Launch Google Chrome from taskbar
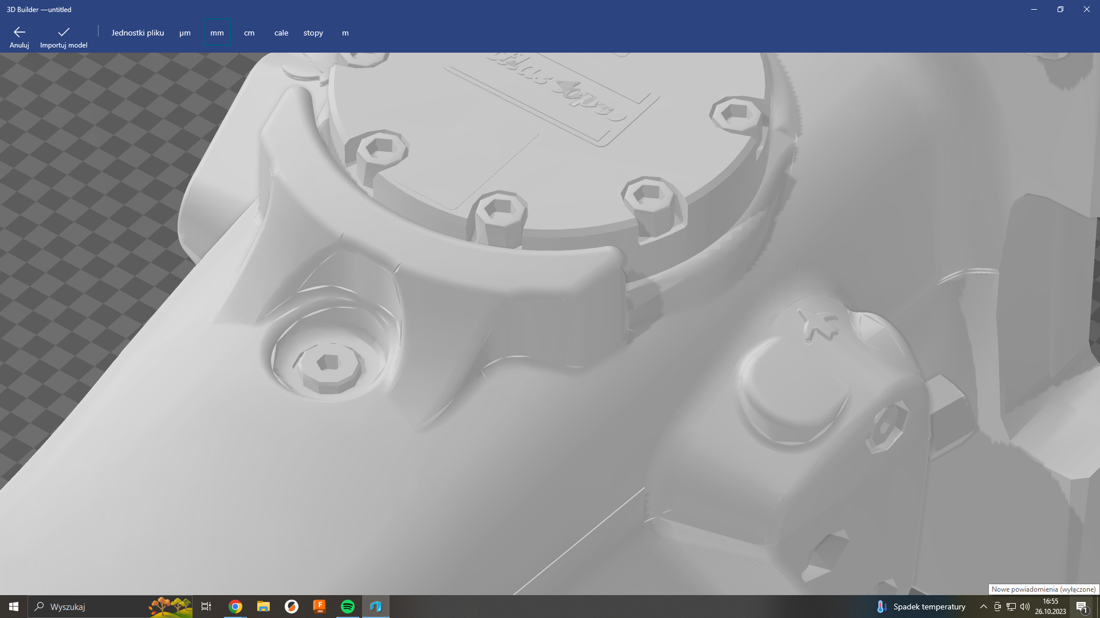The image size is (1100, 618). [x=235, y=607]
